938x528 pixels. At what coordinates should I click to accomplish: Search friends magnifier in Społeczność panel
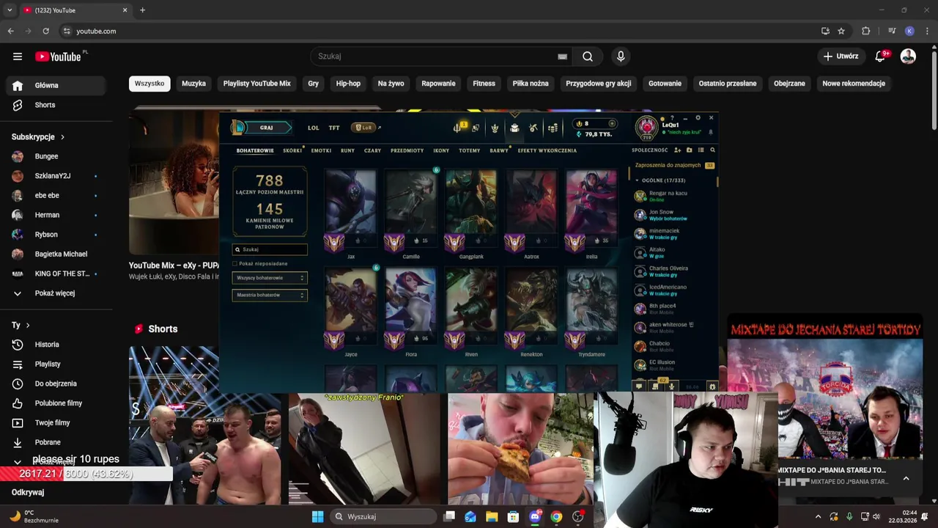[712, 150]
